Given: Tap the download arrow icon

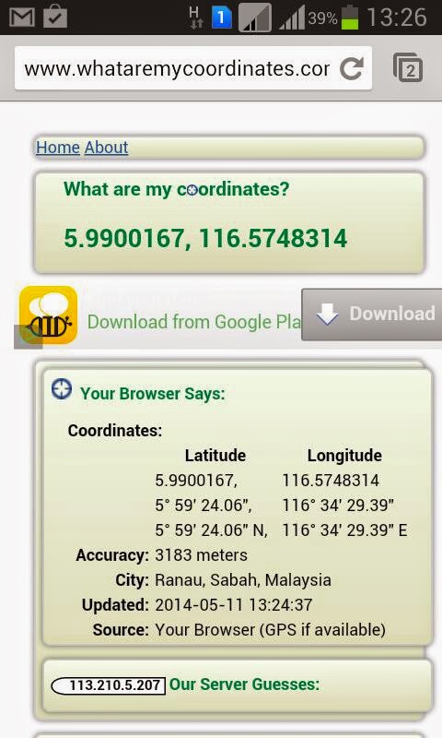Looking at the screenshot, I should click(x=328, y=314).
